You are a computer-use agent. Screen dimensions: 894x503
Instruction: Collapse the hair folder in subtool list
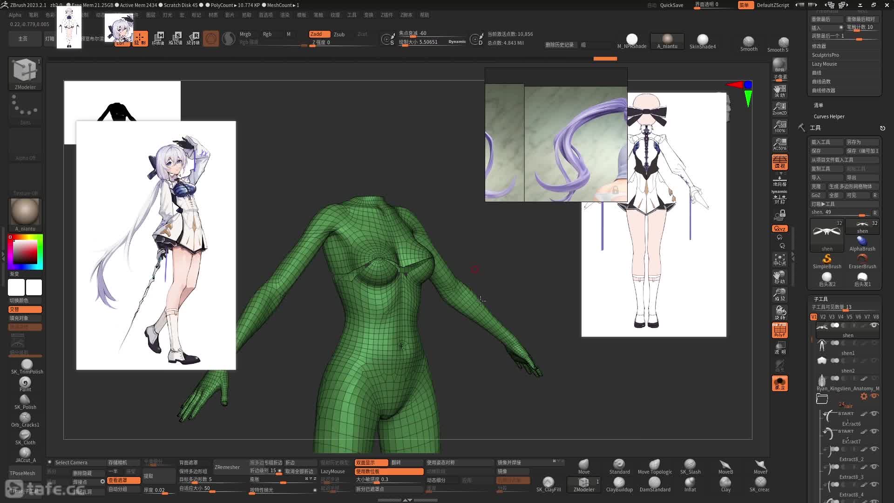point(822,399)
